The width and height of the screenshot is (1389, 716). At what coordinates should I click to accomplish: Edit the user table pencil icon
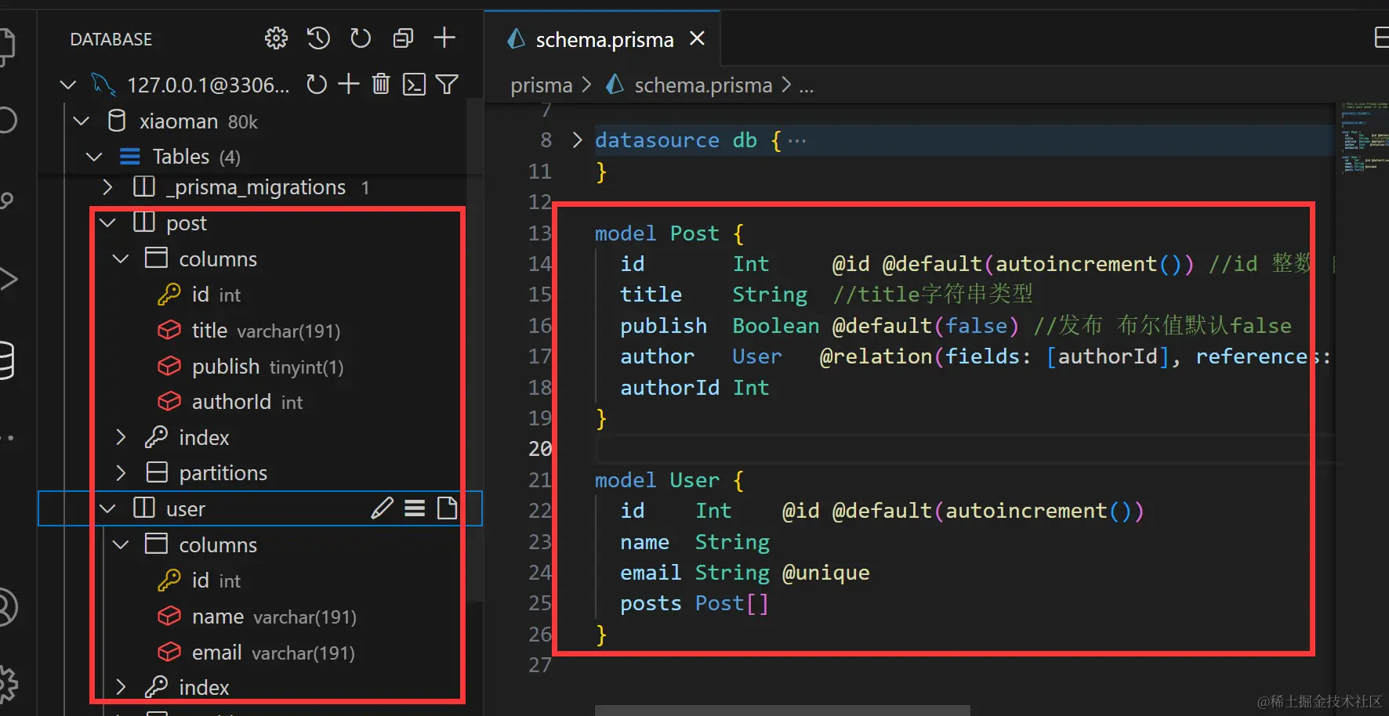tap(382, 508)
